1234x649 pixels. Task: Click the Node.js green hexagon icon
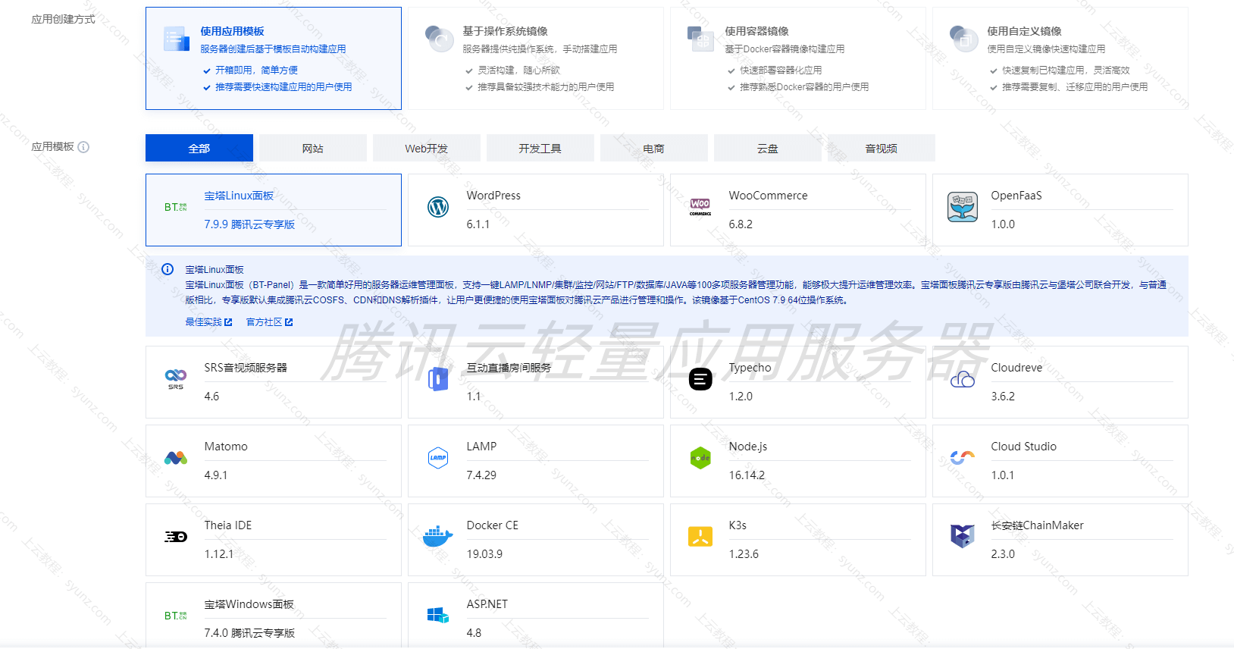700,457
